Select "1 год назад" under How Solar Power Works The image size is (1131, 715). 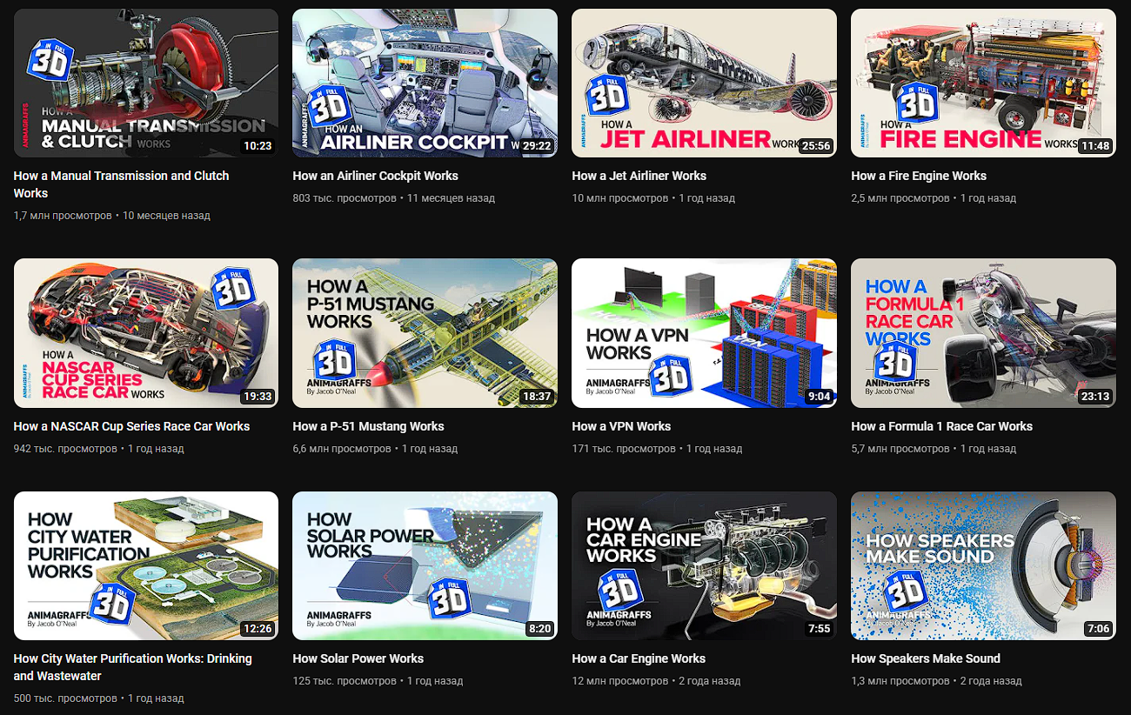click(435, 681)
